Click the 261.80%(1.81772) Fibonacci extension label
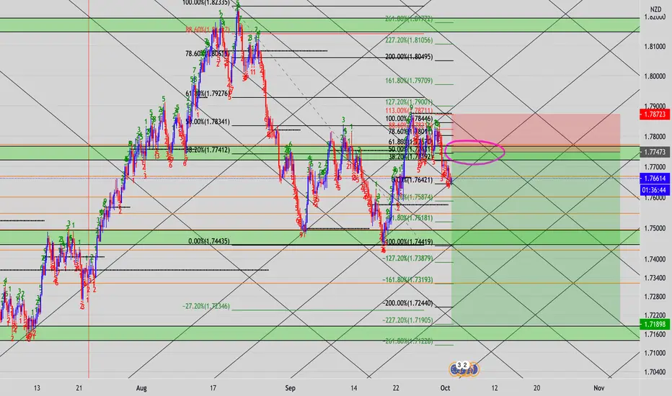This screenshot has height=396, width=672. point(409,19)
